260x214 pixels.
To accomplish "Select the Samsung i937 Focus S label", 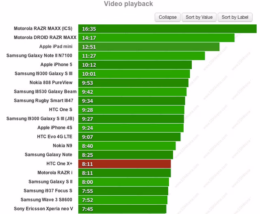I will click(48, 190).
